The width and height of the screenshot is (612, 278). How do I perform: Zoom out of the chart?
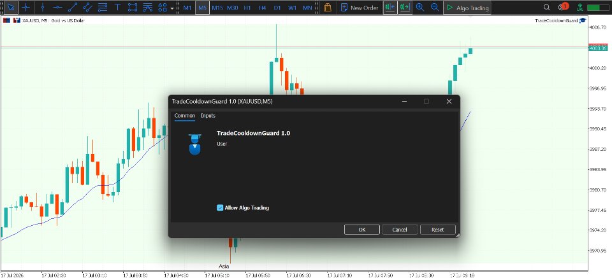point(434,8)
